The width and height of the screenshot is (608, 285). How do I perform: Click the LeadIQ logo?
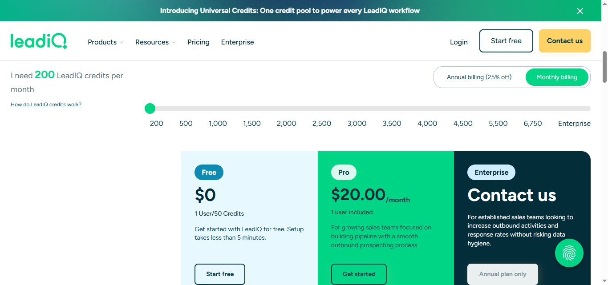[x=39, y=41]
